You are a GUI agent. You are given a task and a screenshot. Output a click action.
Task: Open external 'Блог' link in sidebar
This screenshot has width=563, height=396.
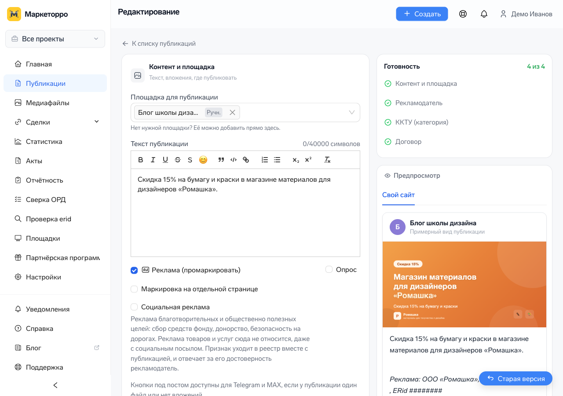coord(55,348)
